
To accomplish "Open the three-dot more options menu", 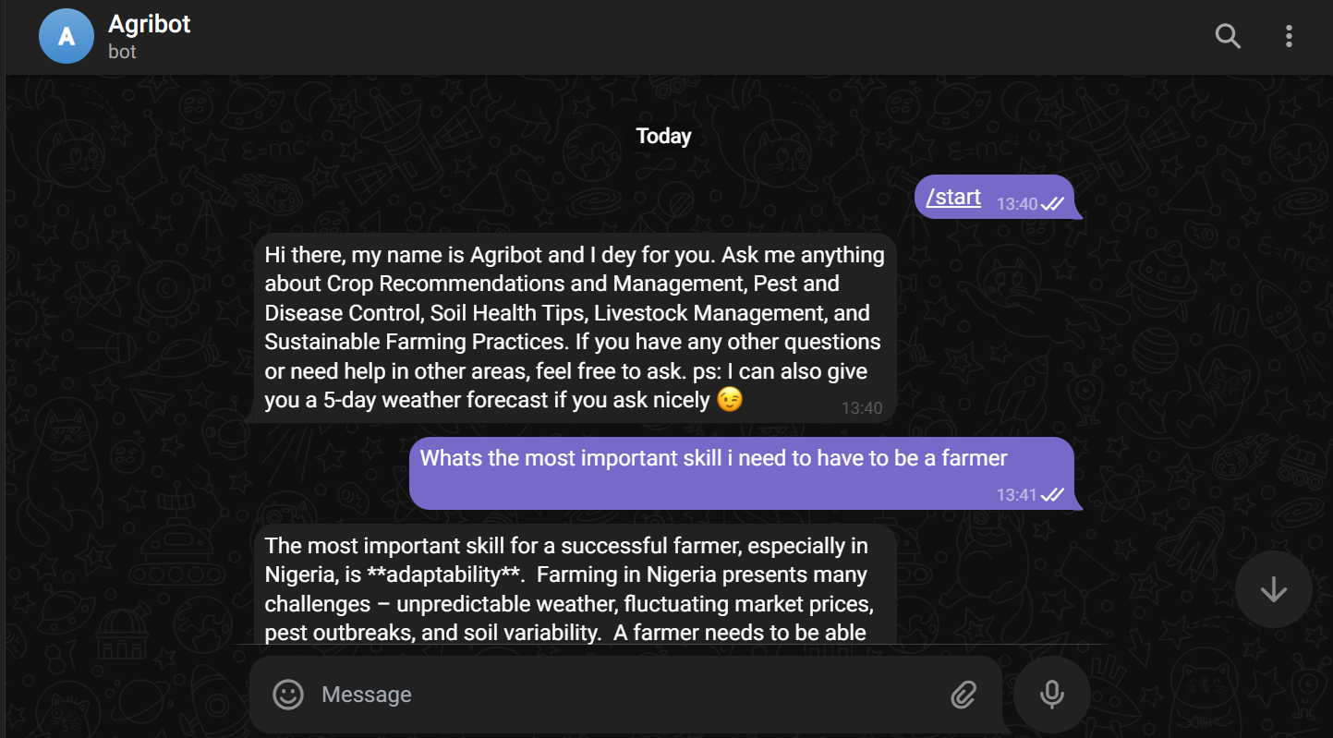I will (x=1289, y=37).
